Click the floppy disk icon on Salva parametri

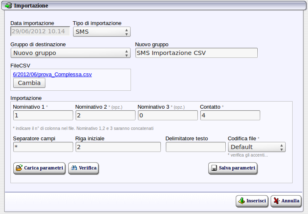(x=214, y=168)
